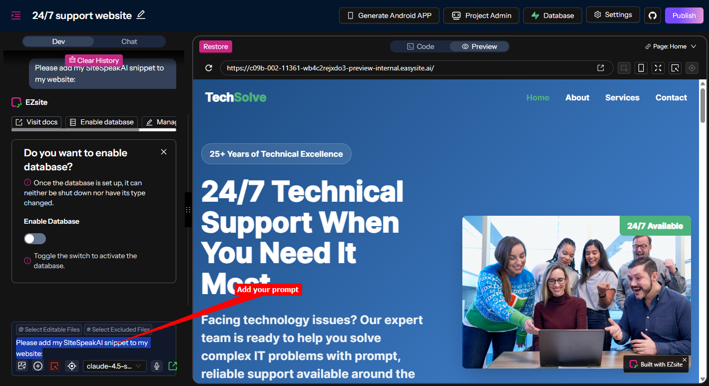Switch to the Dev tab
The height and width of the screenshot is (386, 709).
(x=58, y=41)
